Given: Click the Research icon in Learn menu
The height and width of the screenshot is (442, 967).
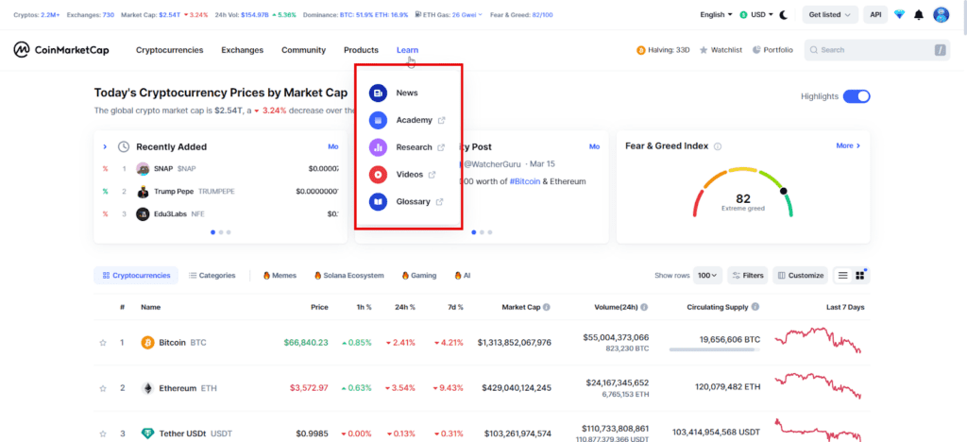Looking at the screenshot, I should (378, 147).
